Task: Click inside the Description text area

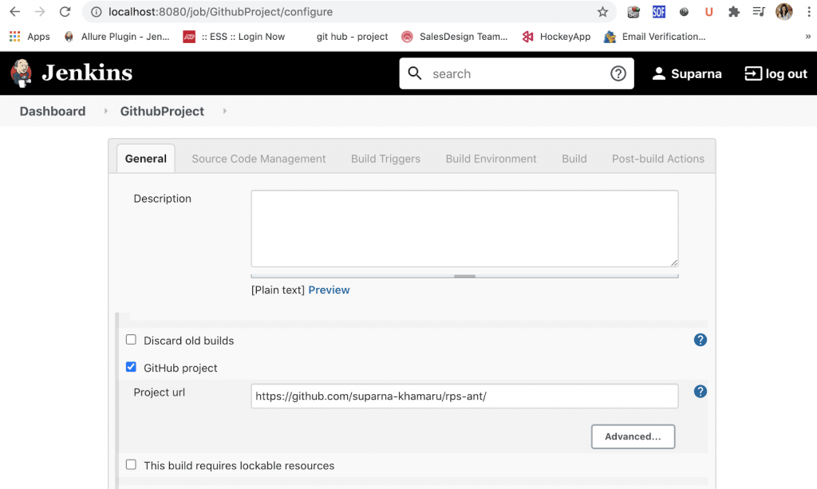Action: [464, 227]
